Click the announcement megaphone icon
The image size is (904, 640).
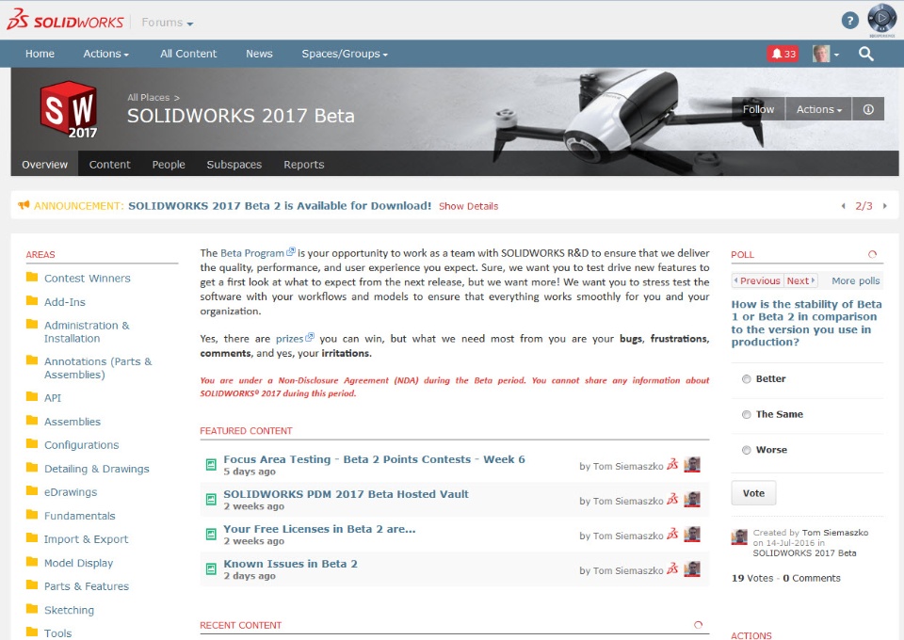point(24,205)
